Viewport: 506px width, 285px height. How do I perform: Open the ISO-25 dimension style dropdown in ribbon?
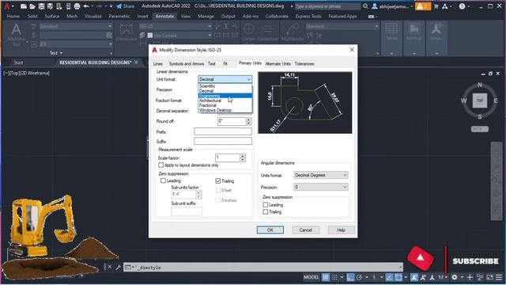click(x=176, y=26)
